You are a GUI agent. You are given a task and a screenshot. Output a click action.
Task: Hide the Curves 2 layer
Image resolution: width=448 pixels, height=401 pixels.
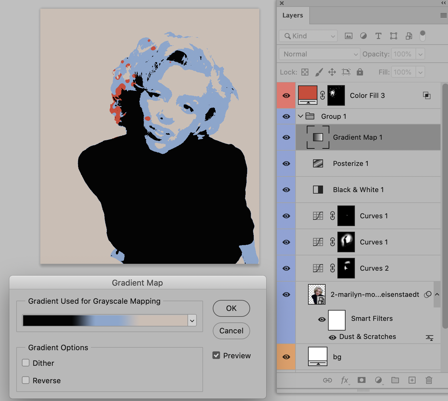(x=286, y=268)
